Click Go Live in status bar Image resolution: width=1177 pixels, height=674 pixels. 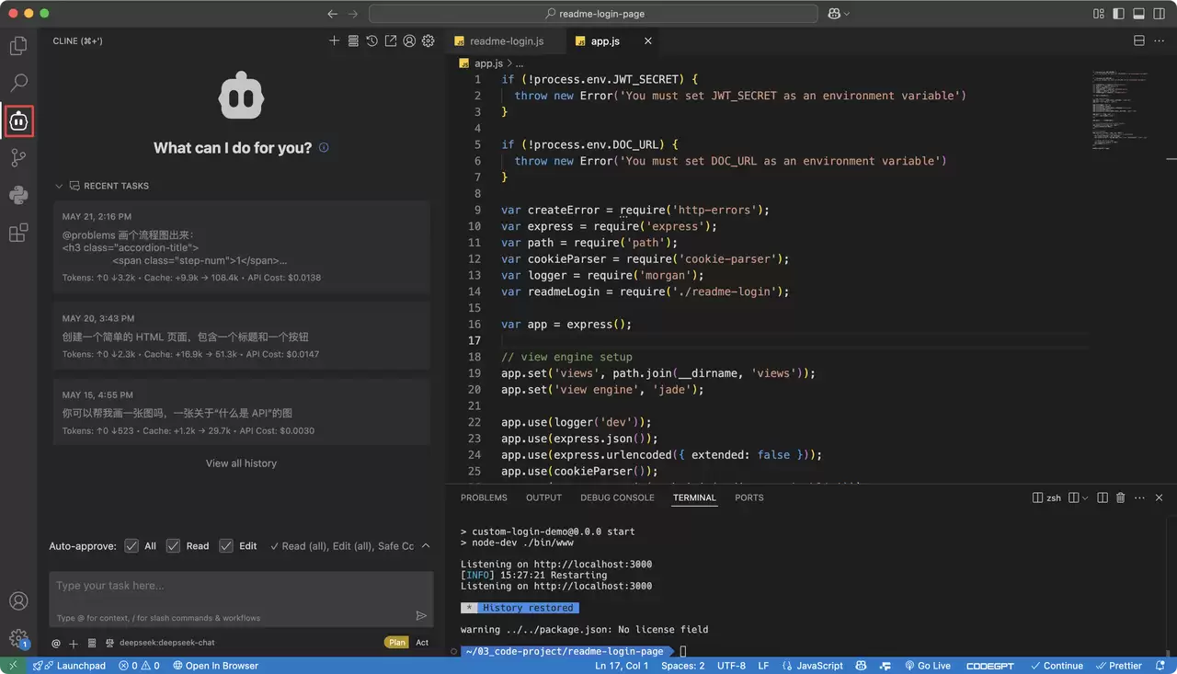click(928, 666)
